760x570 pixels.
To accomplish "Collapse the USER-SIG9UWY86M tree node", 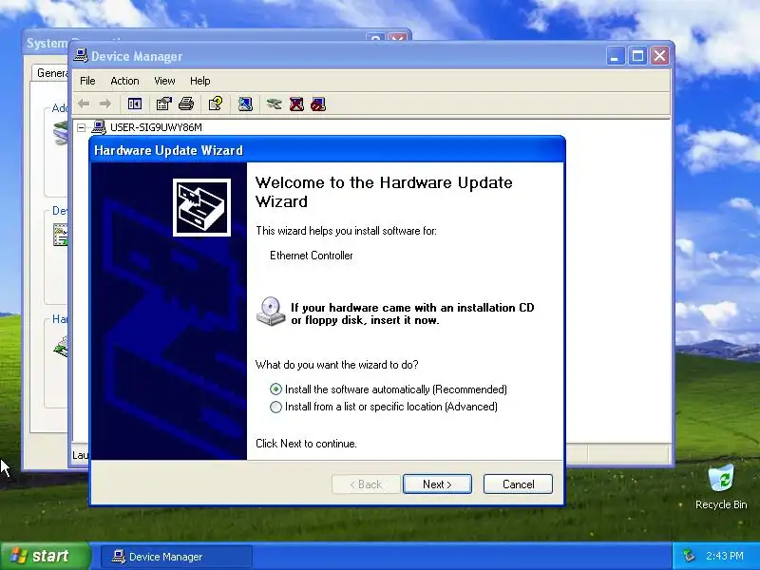I will pyautogui.click(x=82, y=127).
